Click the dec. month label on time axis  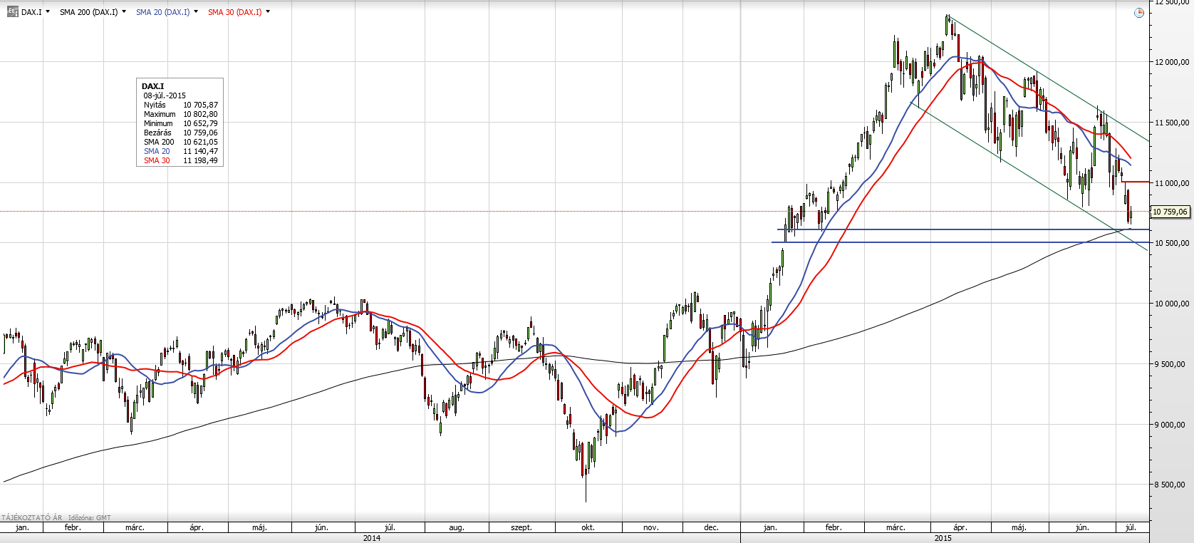(711, 527)
